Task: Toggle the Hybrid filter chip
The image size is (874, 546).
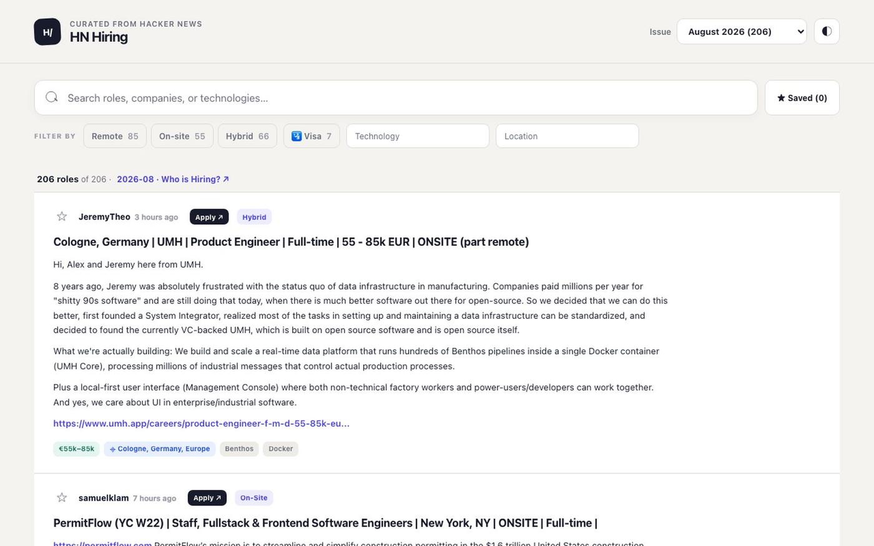Action: [x=247, y=136]
